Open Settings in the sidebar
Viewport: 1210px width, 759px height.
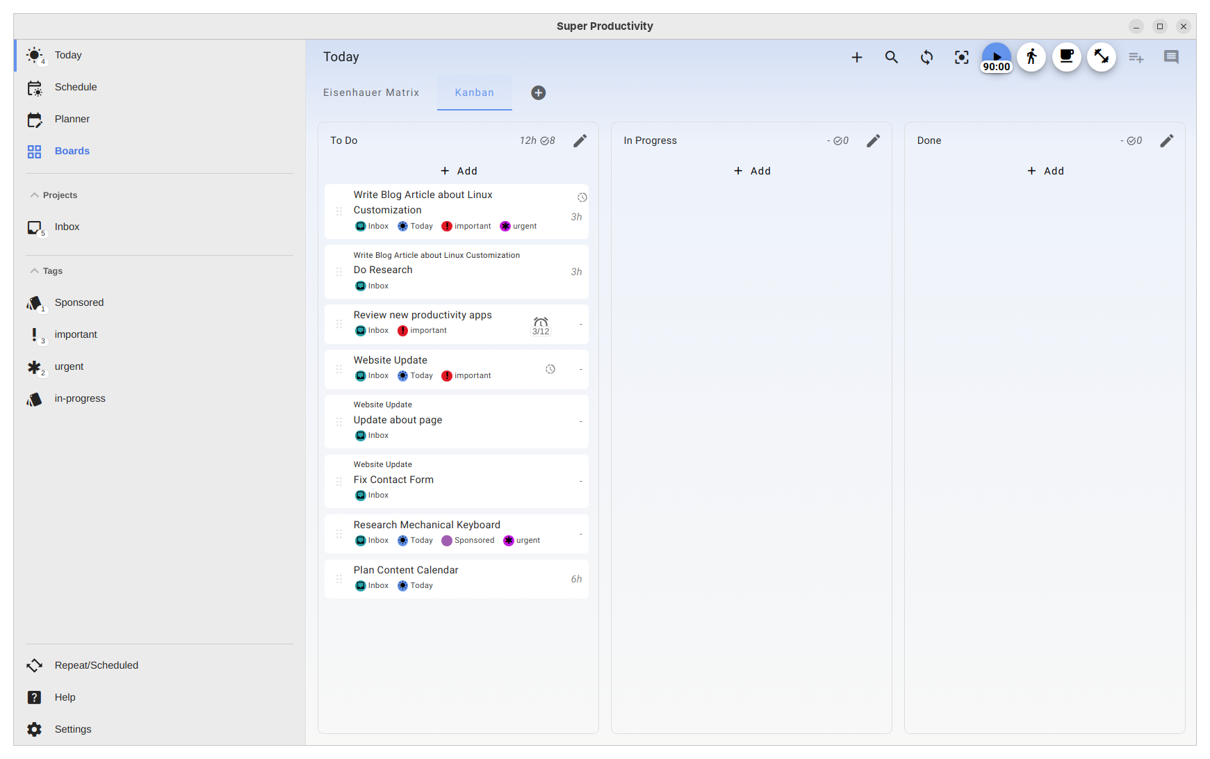click(x=160, y=730)
